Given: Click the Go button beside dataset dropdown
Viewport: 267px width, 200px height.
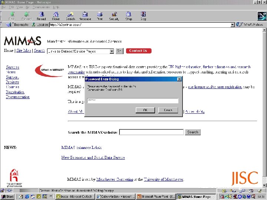Looking at the screenshot, I should [119, 51].
